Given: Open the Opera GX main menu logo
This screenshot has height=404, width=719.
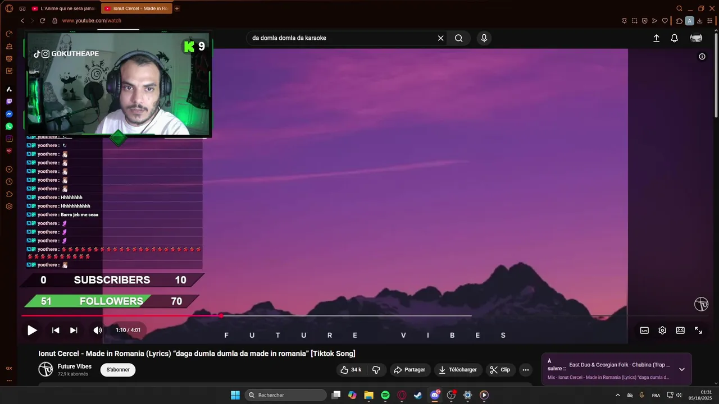Looking at the screenshot, I should pos(9,8).
